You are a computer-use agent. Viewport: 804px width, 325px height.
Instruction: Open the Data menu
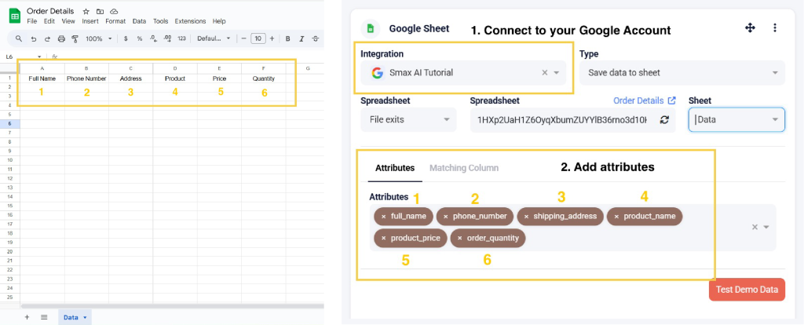139,21
